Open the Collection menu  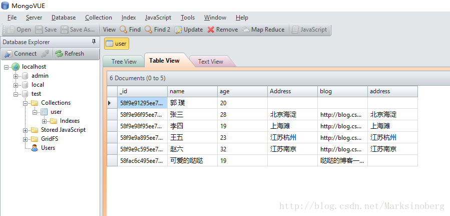click(x=99, y=18)
